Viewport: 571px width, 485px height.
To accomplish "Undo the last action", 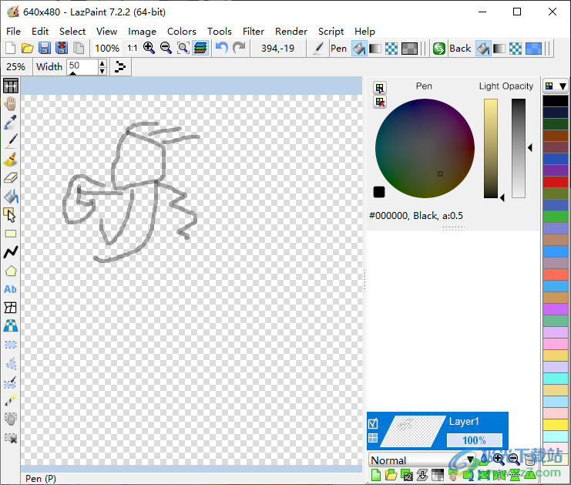I will coord(221,48).
